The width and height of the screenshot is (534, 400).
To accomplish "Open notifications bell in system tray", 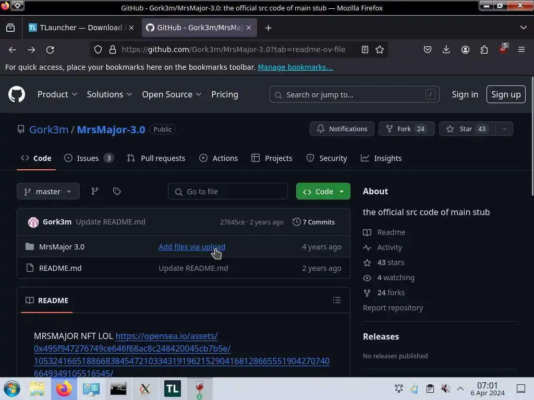I will (x=399, y=389).
